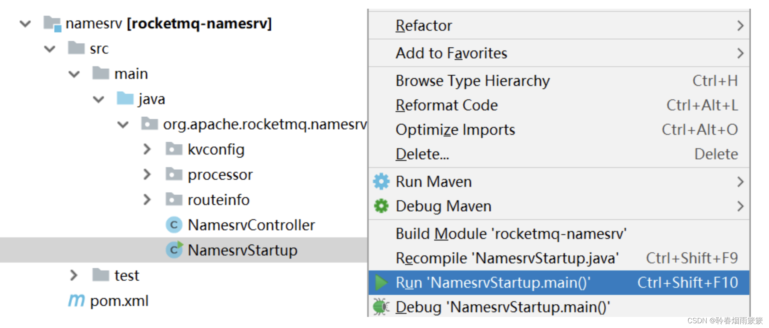Click the NamesrvStartup runnable class icon
Viewport: 769px width, 328px height.
174,250
